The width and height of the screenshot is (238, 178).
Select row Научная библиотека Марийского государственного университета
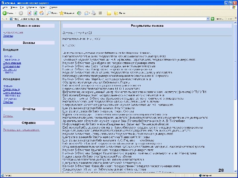point(107,79)
